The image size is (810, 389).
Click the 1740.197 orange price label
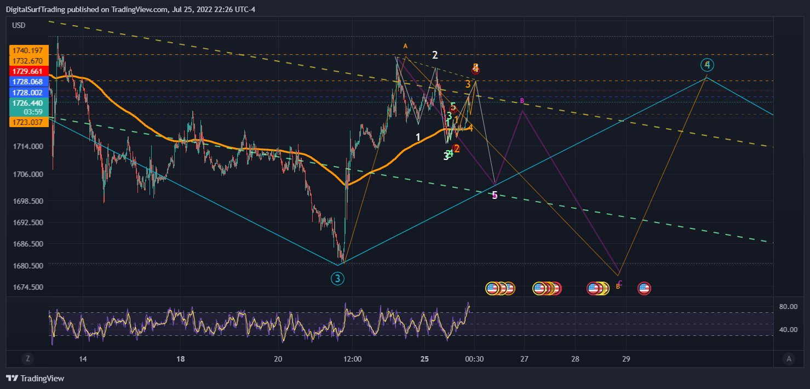29,50
